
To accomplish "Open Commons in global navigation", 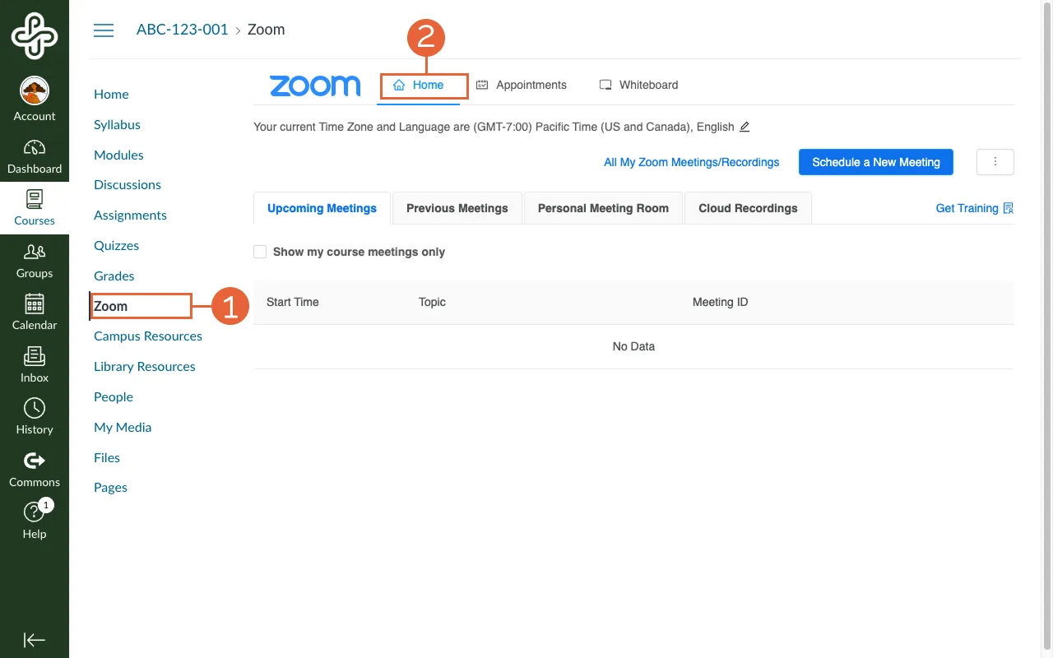I will (x=35, y=470).
